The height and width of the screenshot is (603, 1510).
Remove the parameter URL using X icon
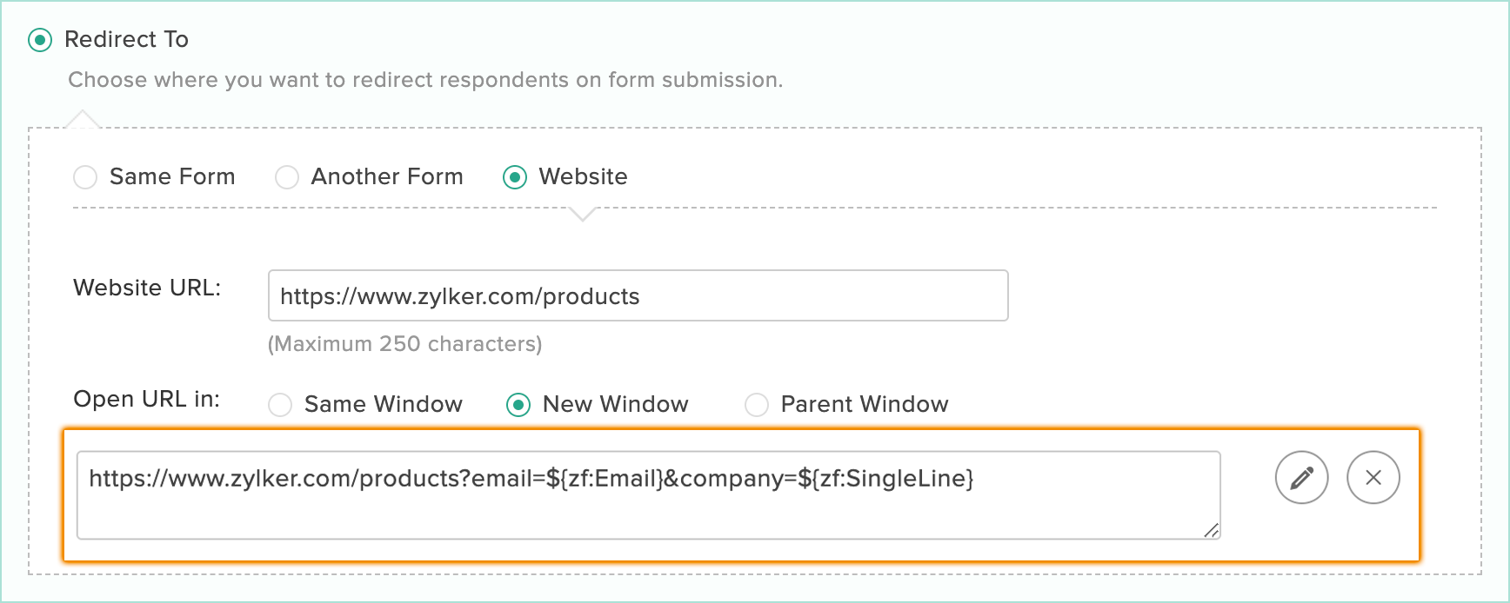tap(1373, 478)
